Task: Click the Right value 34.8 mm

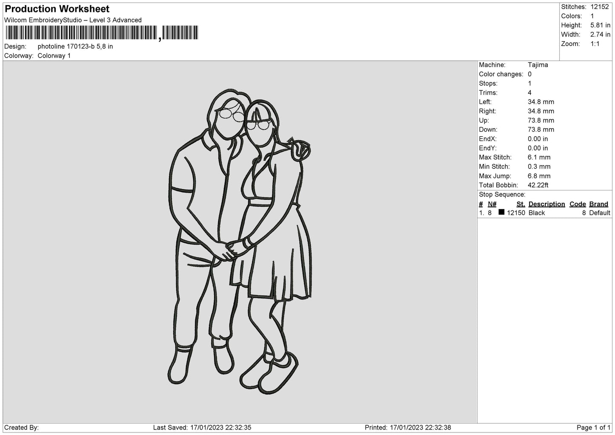Action: point(541,111)
